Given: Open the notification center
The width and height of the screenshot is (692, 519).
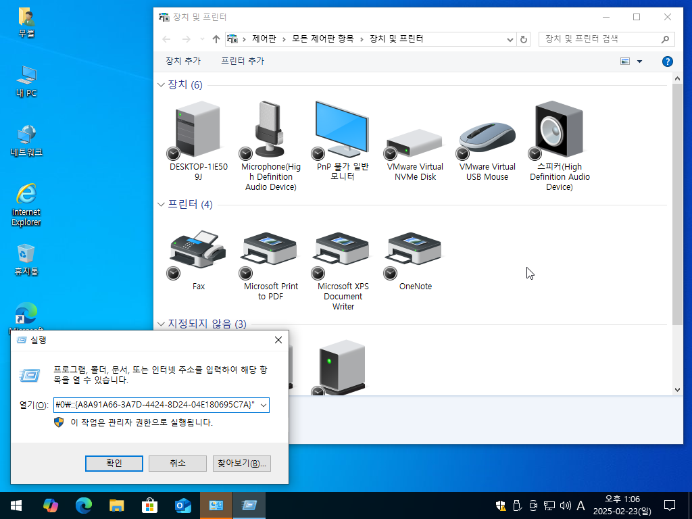Looking at the screenshot, I should pyautogui.click(x=670, y=505).
